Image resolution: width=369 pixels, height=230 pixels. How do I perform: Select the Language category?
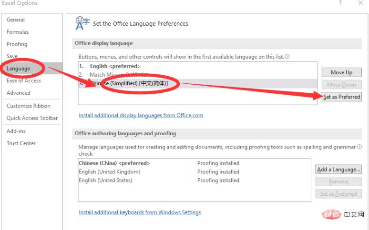19,69
